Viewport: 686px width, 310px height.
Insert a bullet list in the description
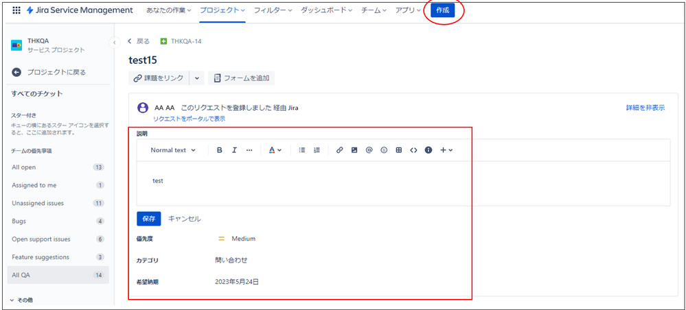pos(302,150)
